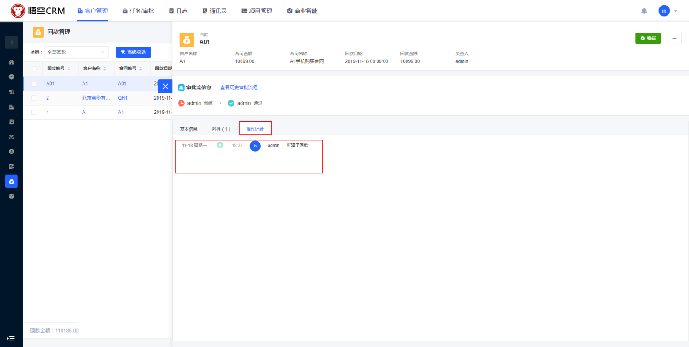Screen dimensions: 689x347
Task: Switch to the 基本信息 tab
Action: (x=189, y=129)
